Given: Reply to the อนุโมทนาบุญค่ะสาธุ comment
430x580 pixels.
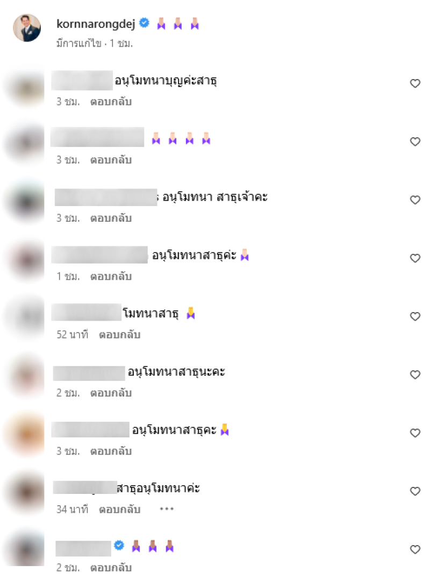Looking at the screenshot, I should pyautogui.click(x=111, y=102).
